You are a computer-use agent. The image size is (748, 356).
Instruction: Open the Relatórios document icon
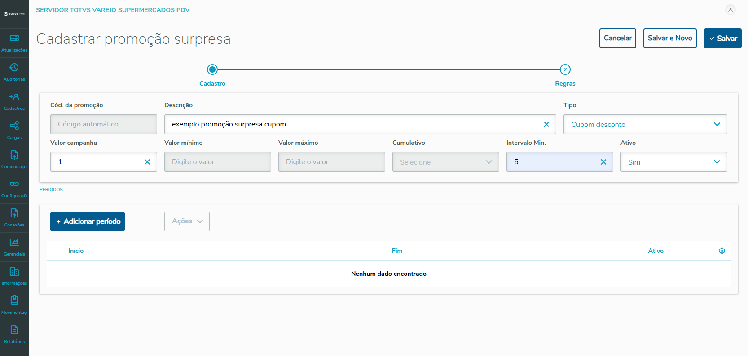click(14, 330)
